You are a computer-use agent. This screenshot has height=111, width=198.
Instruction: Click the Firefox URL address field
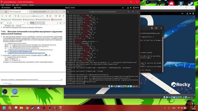(x=32, y=16)
